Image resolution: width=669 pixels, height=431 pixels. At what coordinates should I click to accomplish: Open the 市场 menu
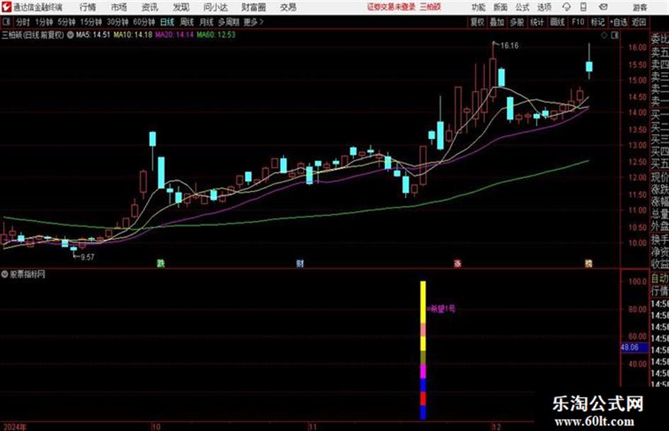(x=119, y=7)
